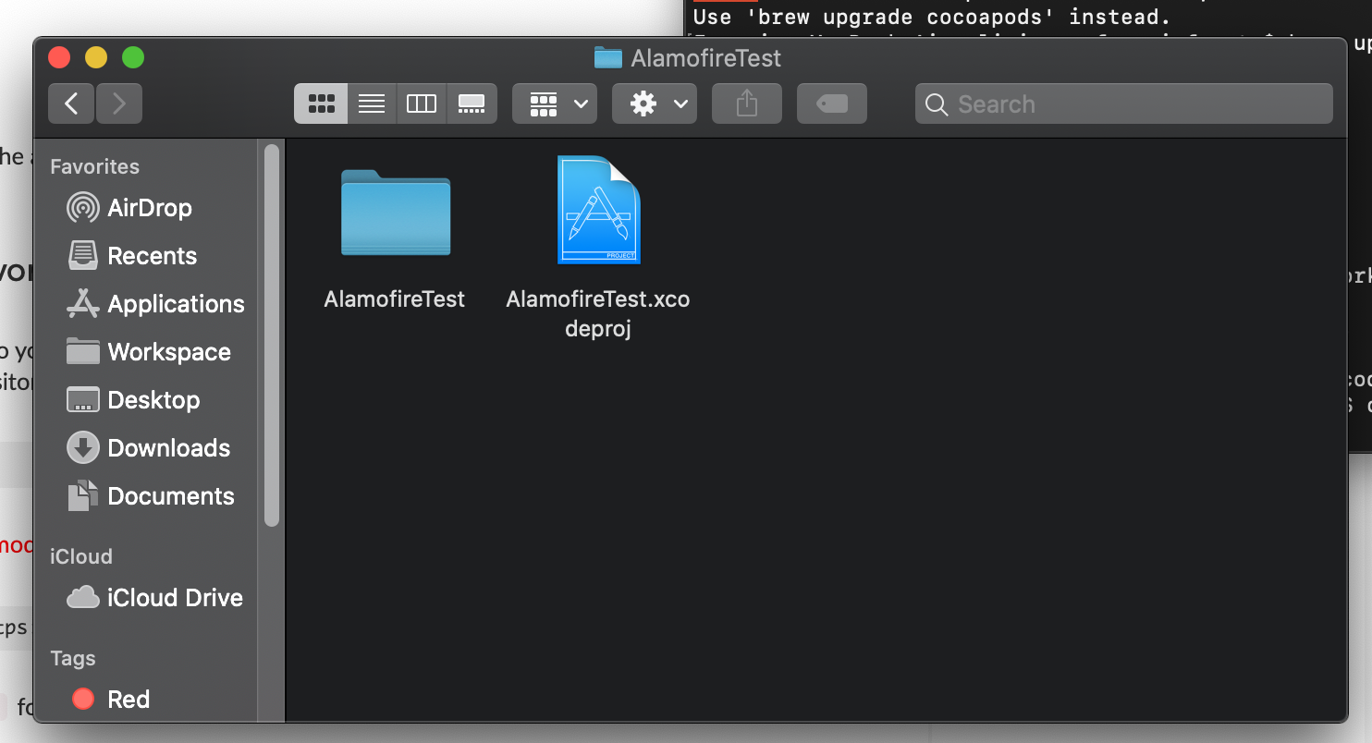Click the AlamofireTest folder name label
1372x743 pixels.
coord(395,299)
